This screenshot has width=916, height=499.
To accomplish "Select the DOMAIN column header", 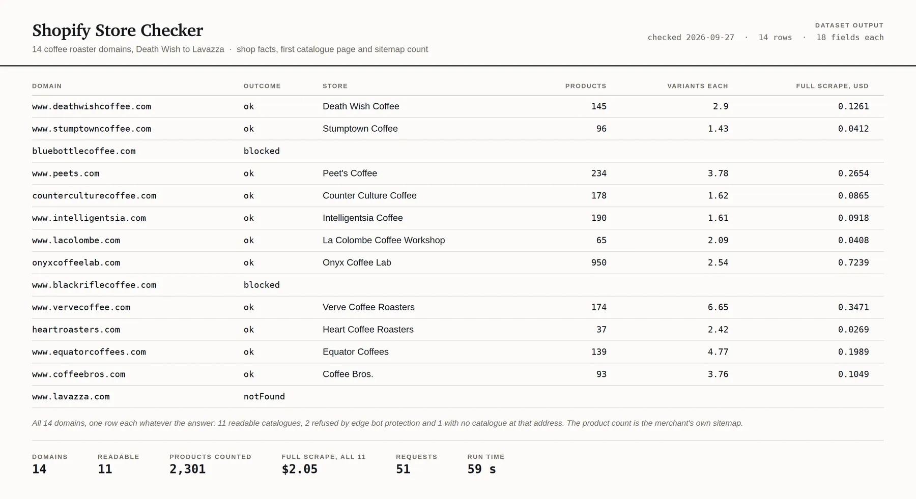I will [47, 86].
